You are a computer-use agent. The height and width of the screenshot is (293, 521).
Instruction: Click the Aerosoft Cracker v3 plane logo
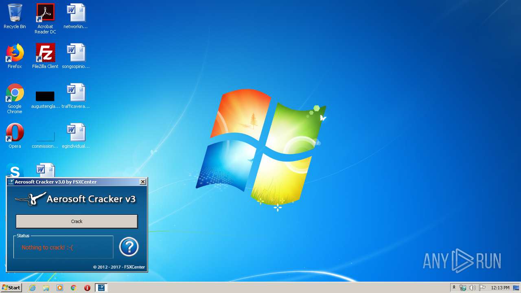click(x=30, y=199)
